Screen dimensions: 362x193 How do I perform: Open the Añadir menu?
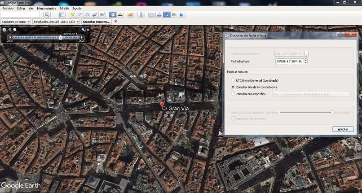click(x=64, y=8)
